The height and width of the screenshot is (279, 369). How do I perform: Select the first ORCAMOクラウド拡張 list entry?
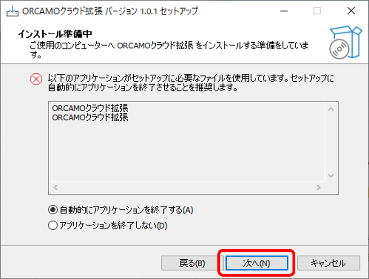click(x=90, y=108)
